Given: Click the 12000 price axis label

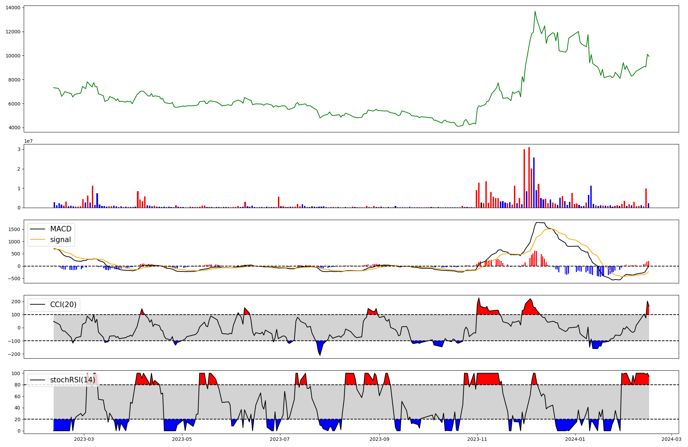Looking at the screenshot, I should (13, 32).
